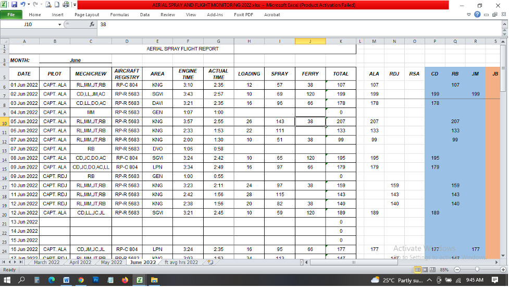Viewport: 509px width, 287px height.
Task: Open the Undo history dropdown arrow
Action: (x=29, y=5)
